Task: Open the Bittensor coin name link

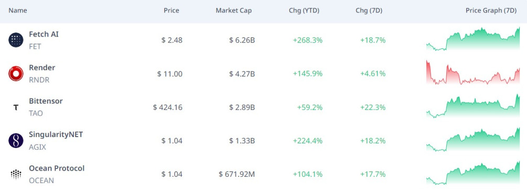Action: 46,101
